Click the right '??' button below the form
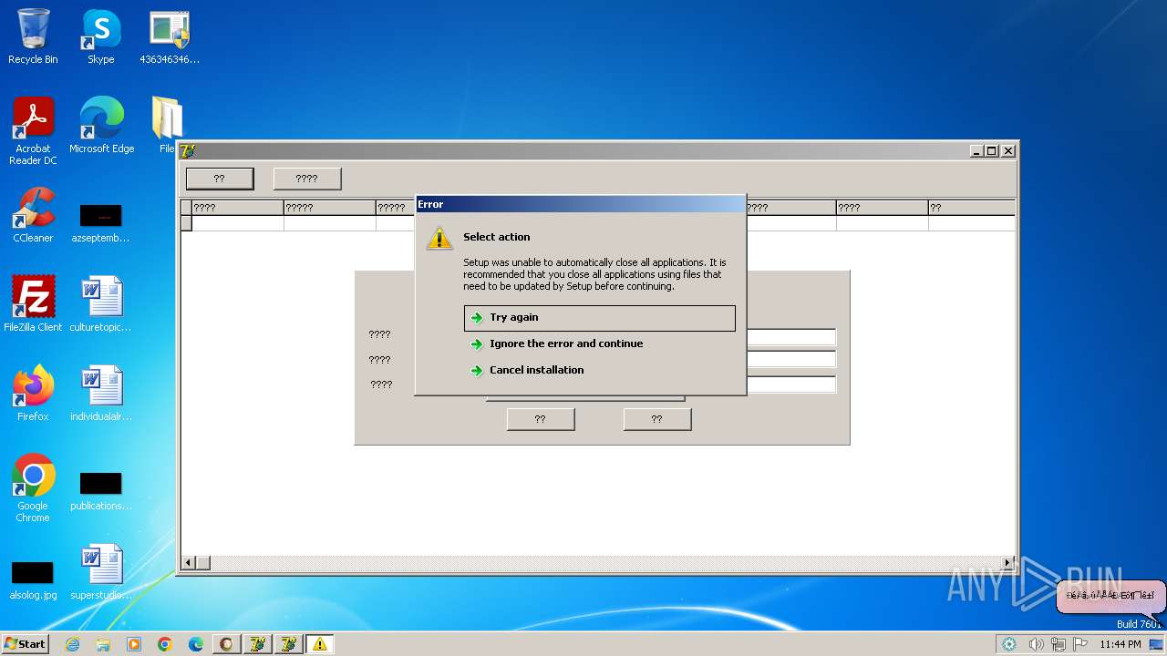Image resolution: width=1167 pixels, height=656 pixels. [657, 419]
